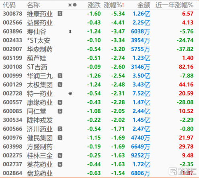The width and height of the screenshot is (199, 178).
Task: Select stock code 002433
Action: click(12, 40)
